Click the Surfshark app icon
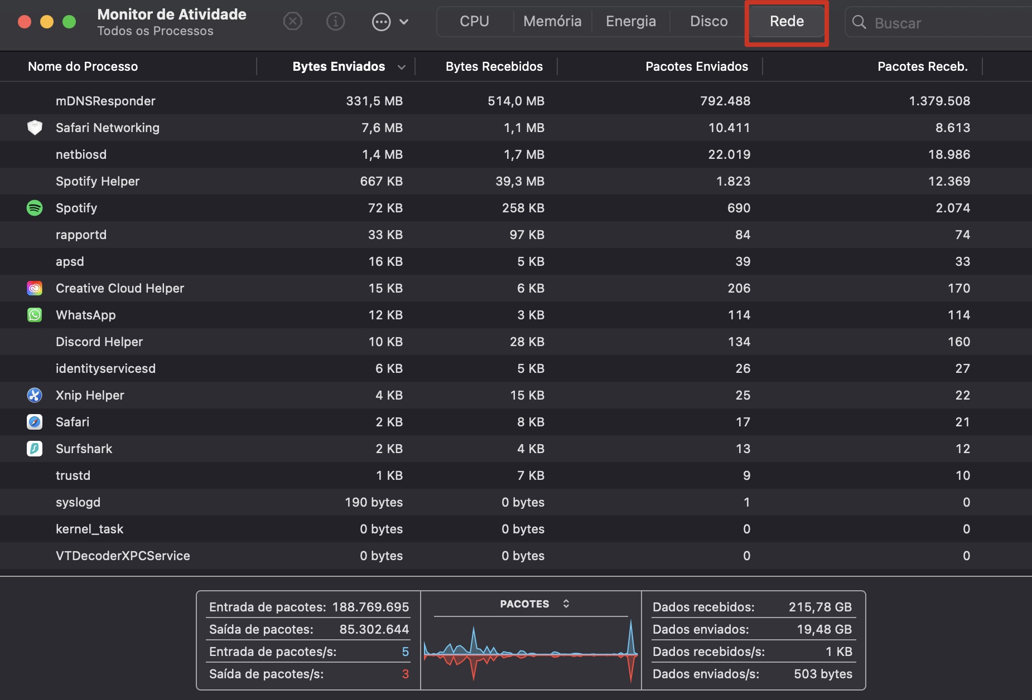 [x=35, y=449]
